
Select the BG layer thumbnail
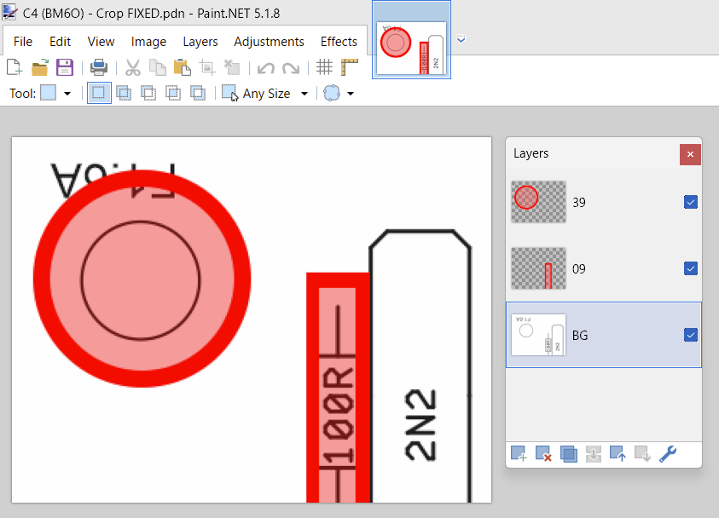point(538,335)
